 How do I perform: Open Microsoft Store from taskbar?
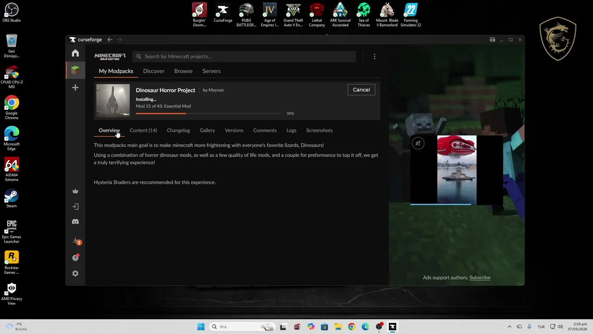click(x=324, y=327)
